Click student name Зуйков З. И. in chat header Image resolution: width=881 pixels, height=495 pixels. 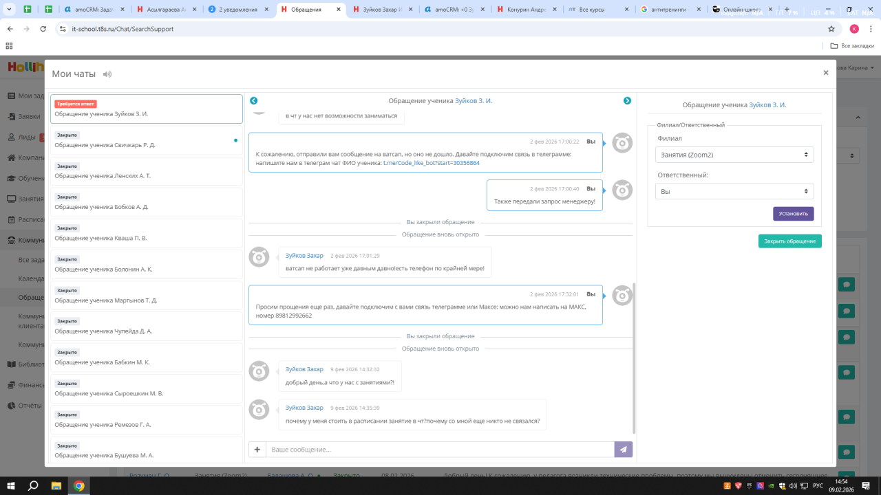coord(474,101)
